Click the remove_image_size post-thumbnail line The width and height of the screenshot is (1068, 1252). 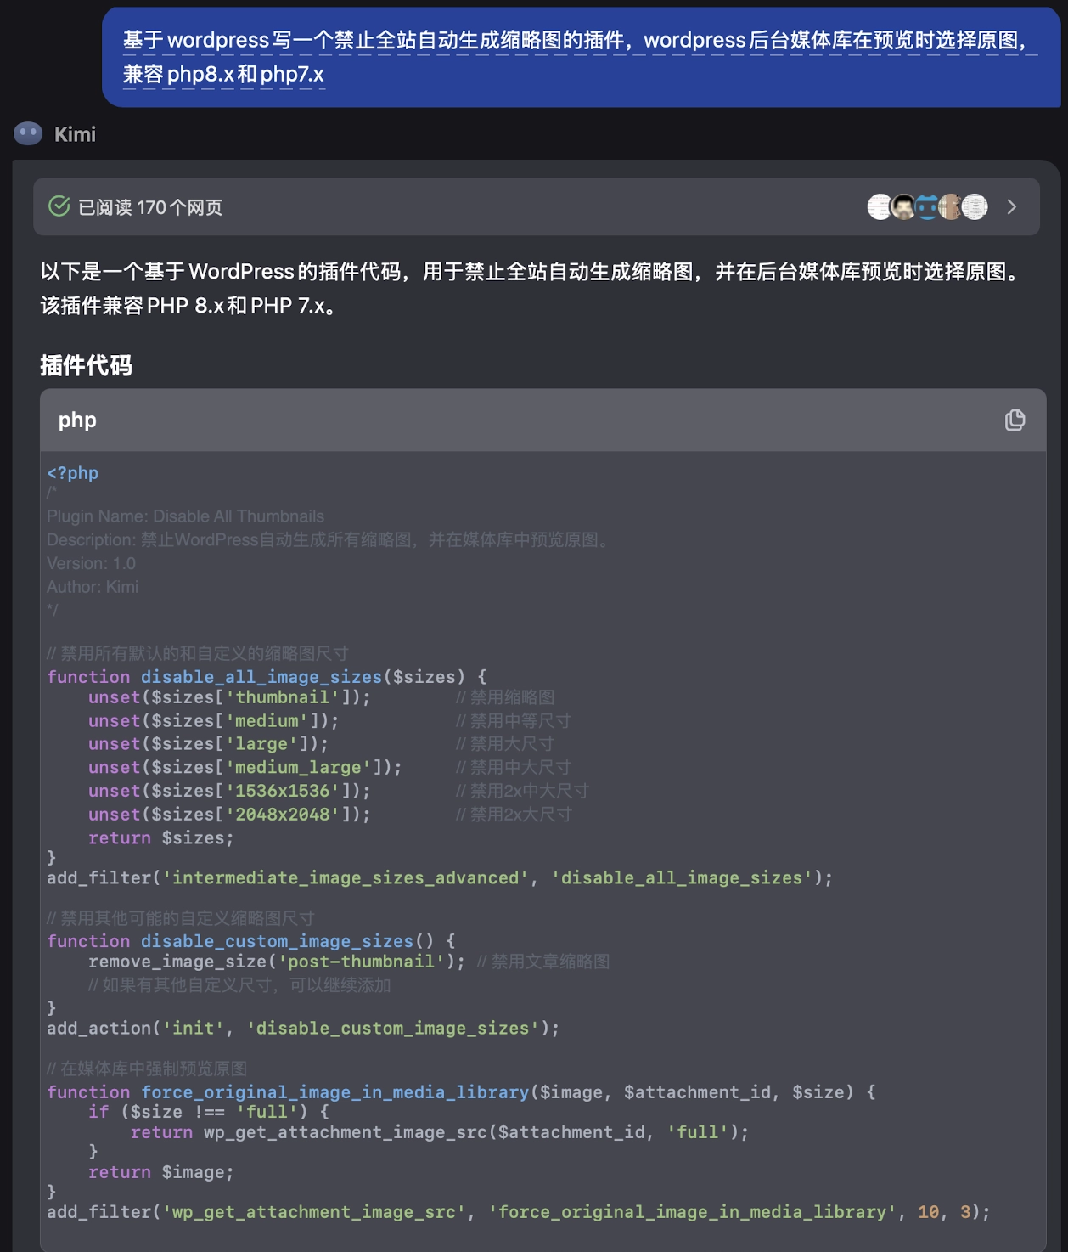[x=277, y=962]
